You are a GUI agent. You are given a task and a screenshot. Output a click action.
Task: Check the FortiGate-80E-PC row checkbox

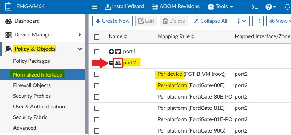click(x=96, y=97)
